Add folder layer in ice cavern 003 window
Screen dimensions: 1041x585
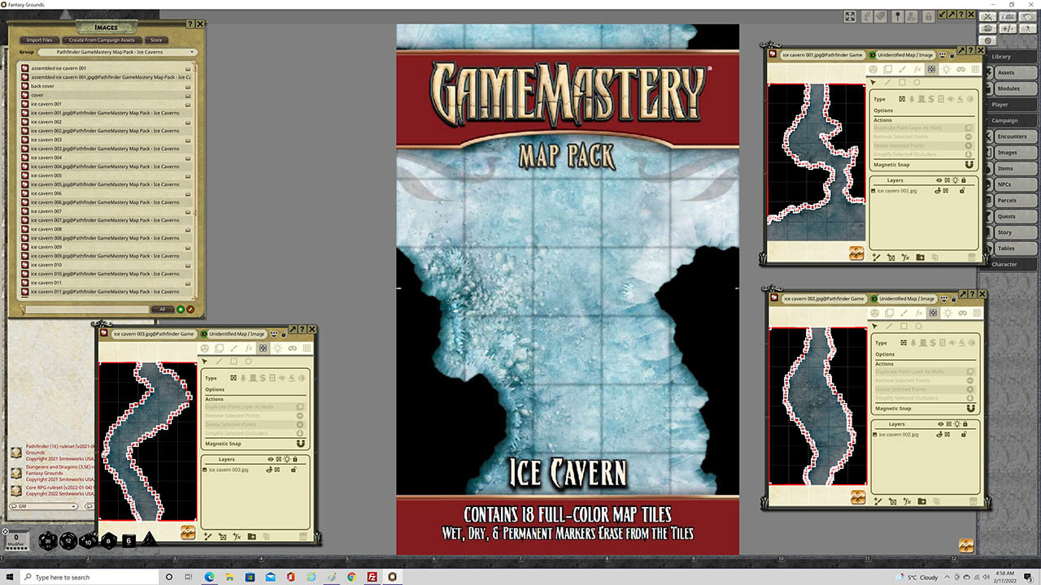pyautogui.click(x=251, y=536)
